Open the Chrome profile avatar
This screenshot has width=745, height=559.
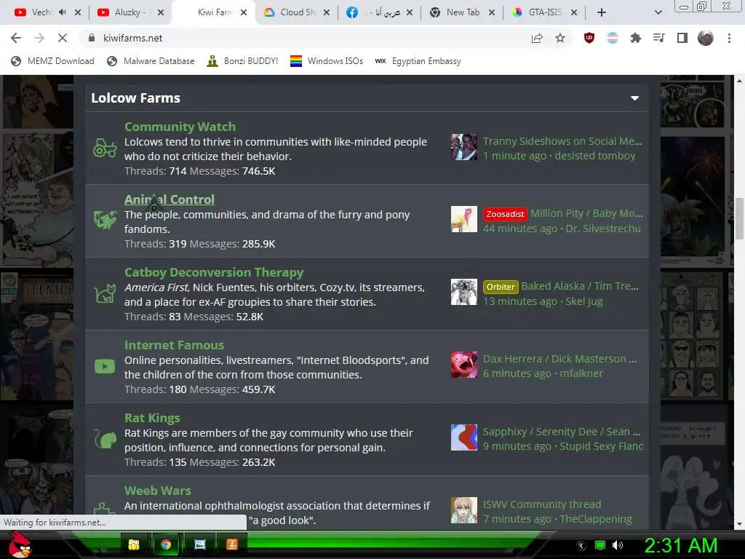pos(706,38)
